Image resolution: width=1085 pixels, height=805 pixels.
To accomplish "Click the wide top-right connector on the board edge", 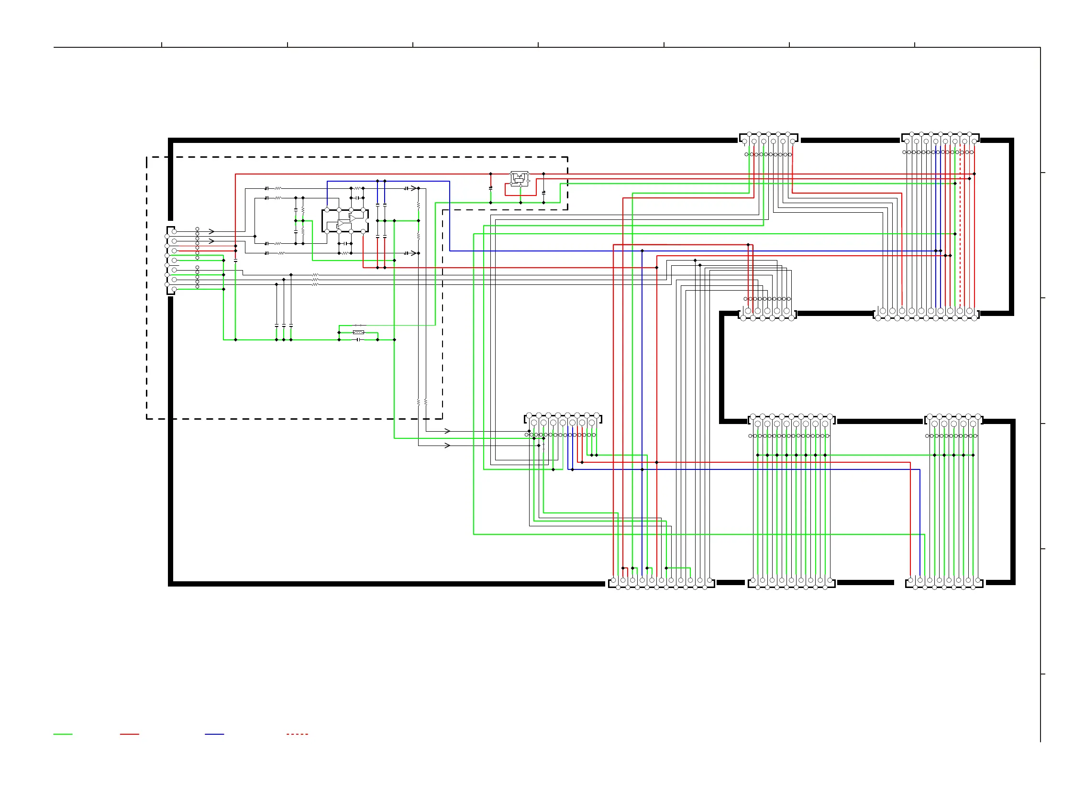I will click(x=940, y=138).
